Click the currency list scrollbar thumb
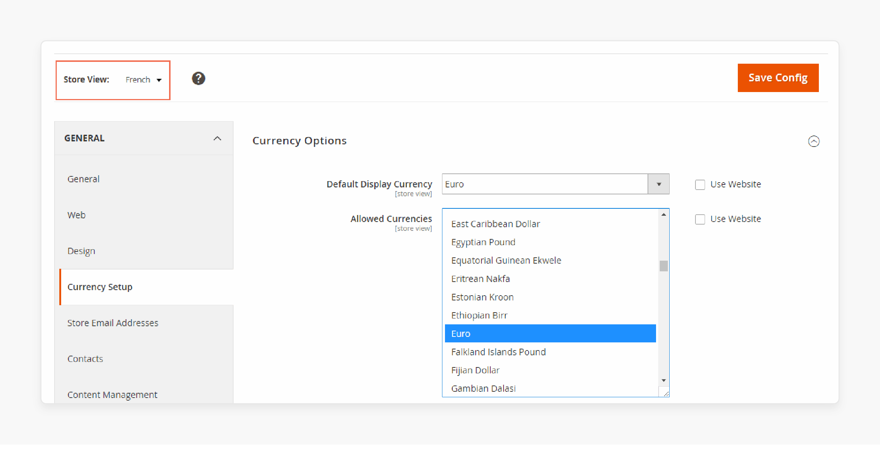880x451 pixels. (663, 266)
